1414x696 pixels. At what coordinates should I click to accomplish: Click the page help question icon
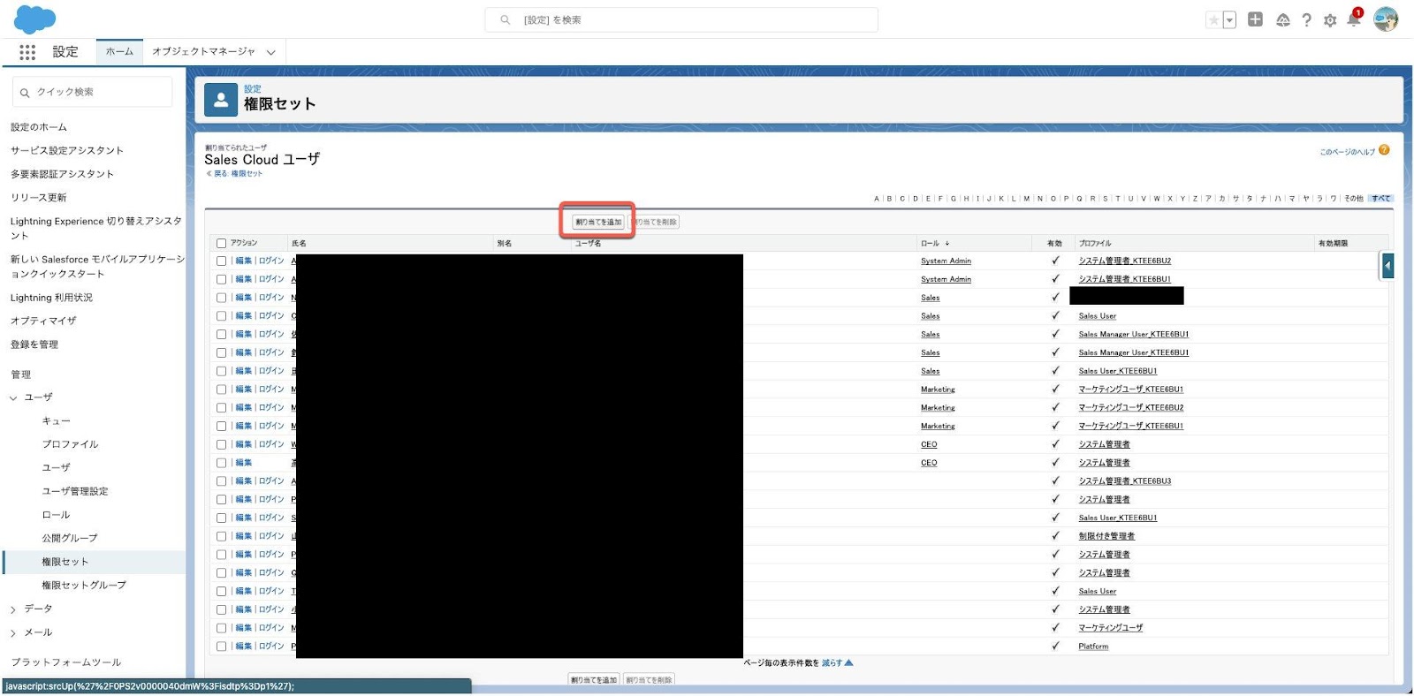click(1384, 150)
